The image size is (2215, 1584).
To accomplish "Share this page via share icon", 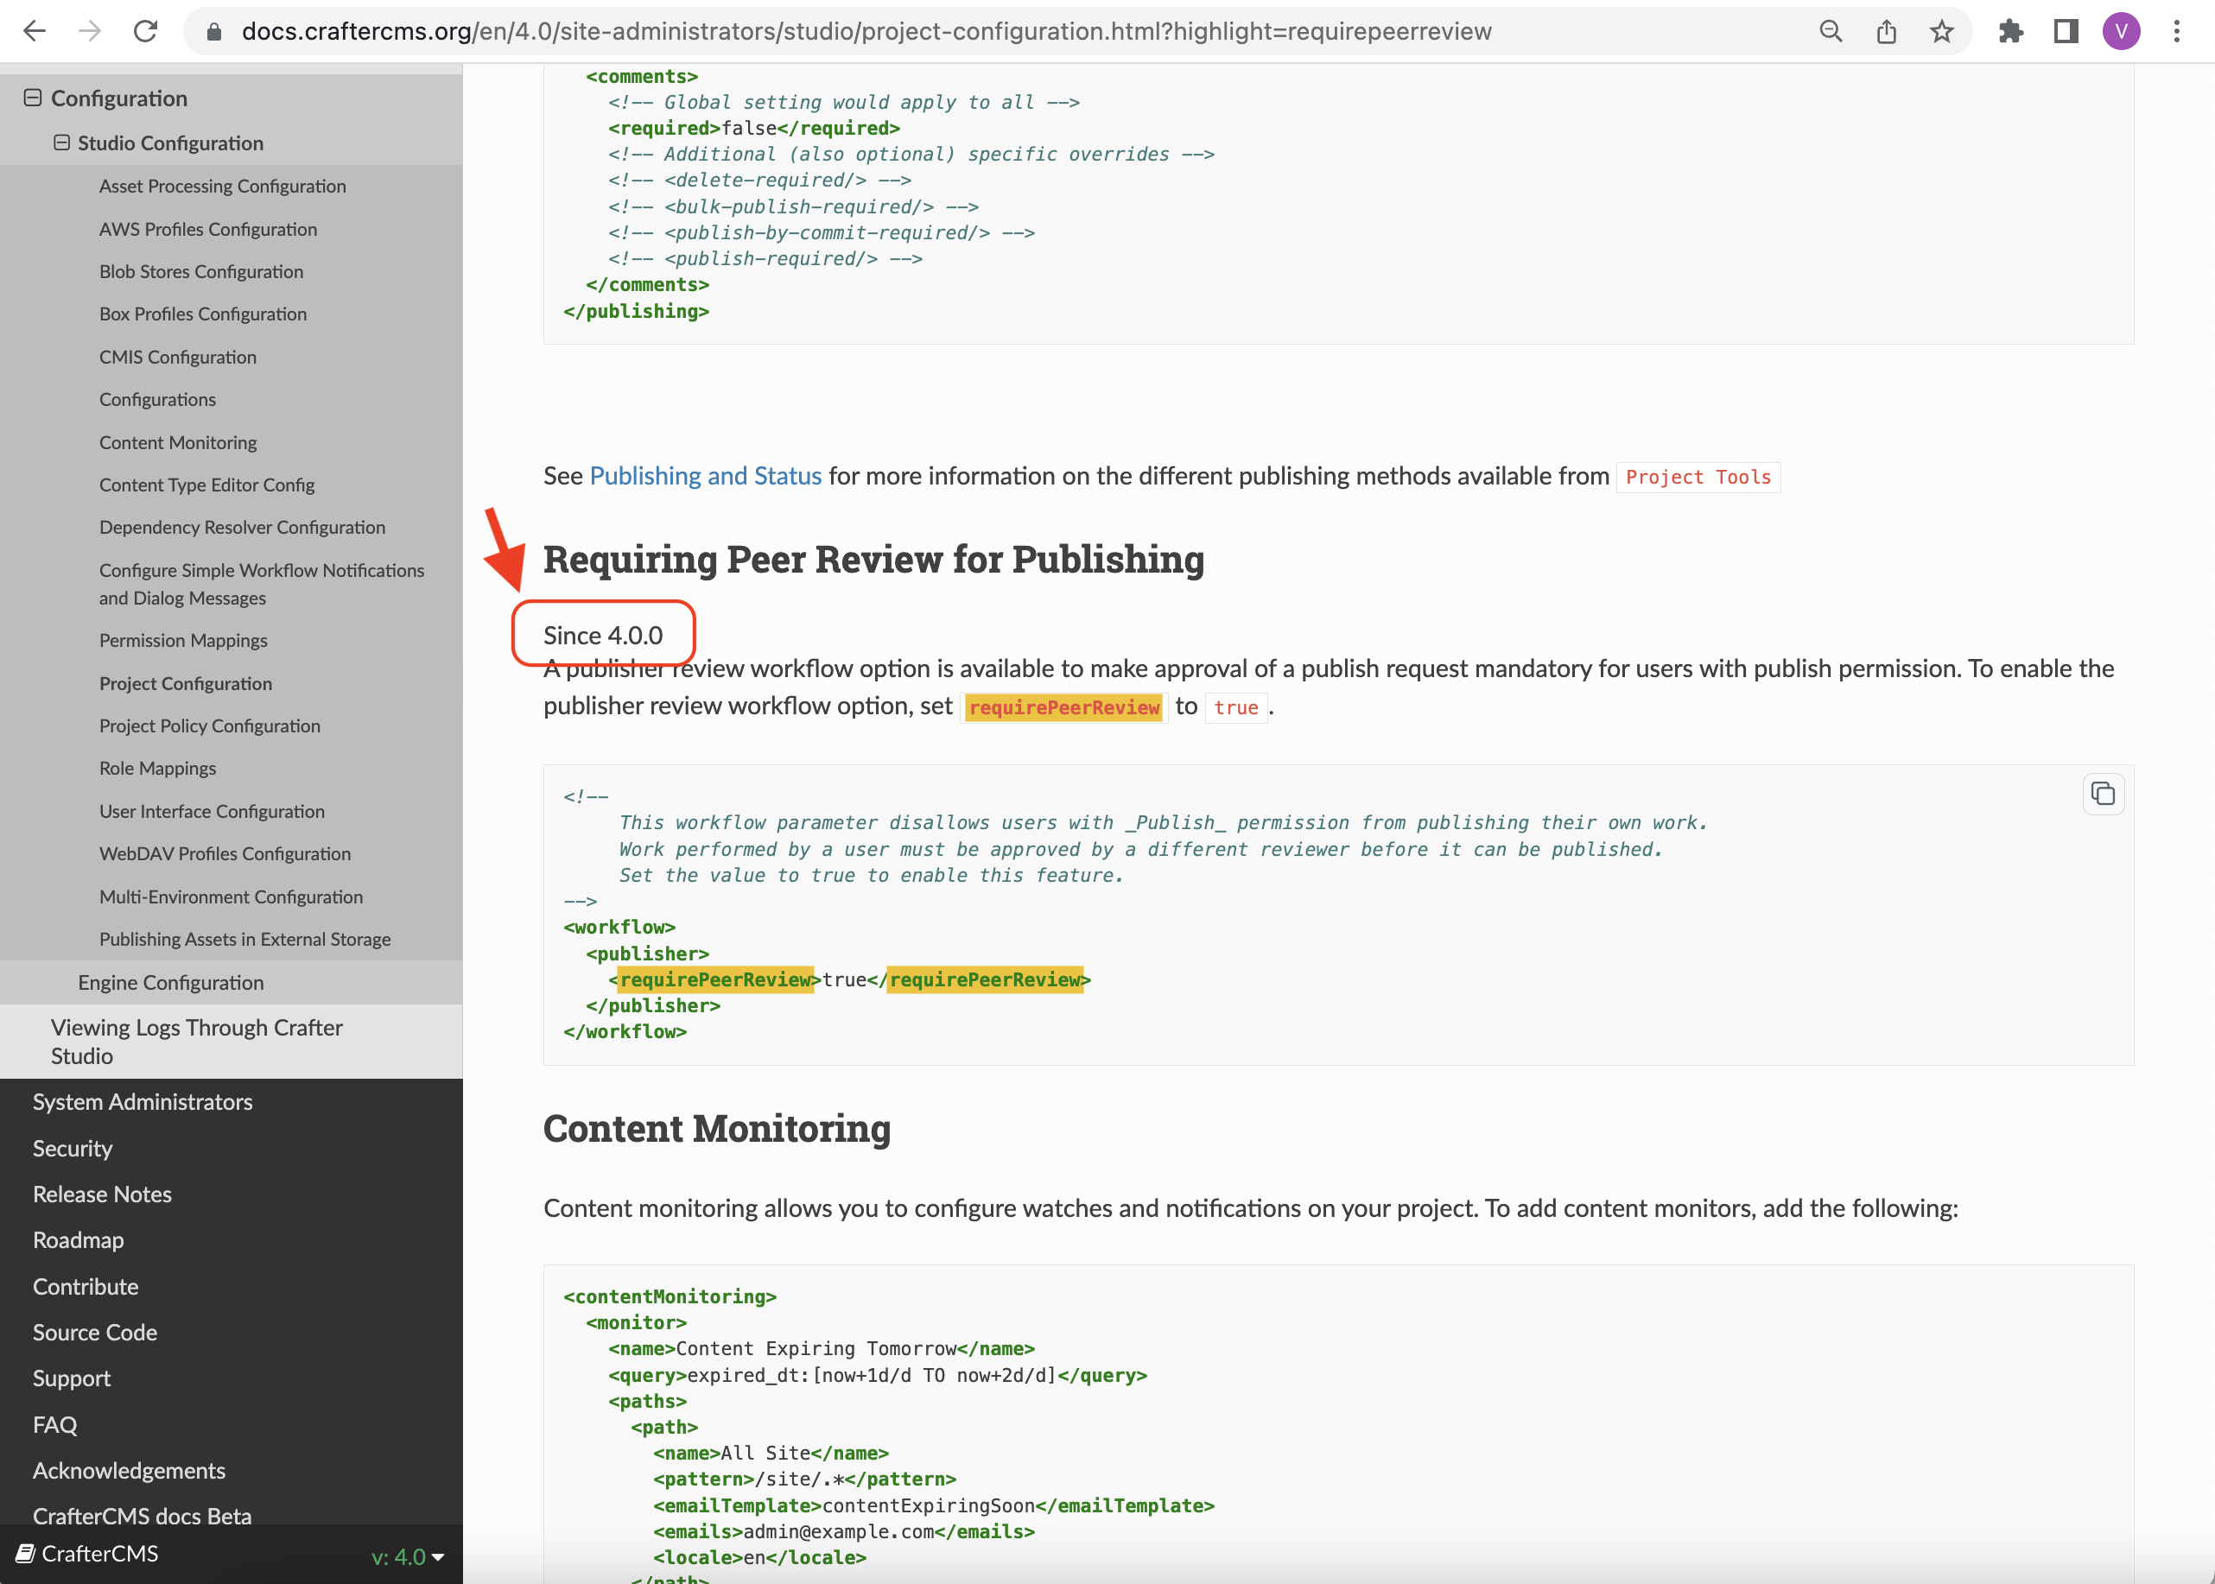I will (x=1887, y=31).
